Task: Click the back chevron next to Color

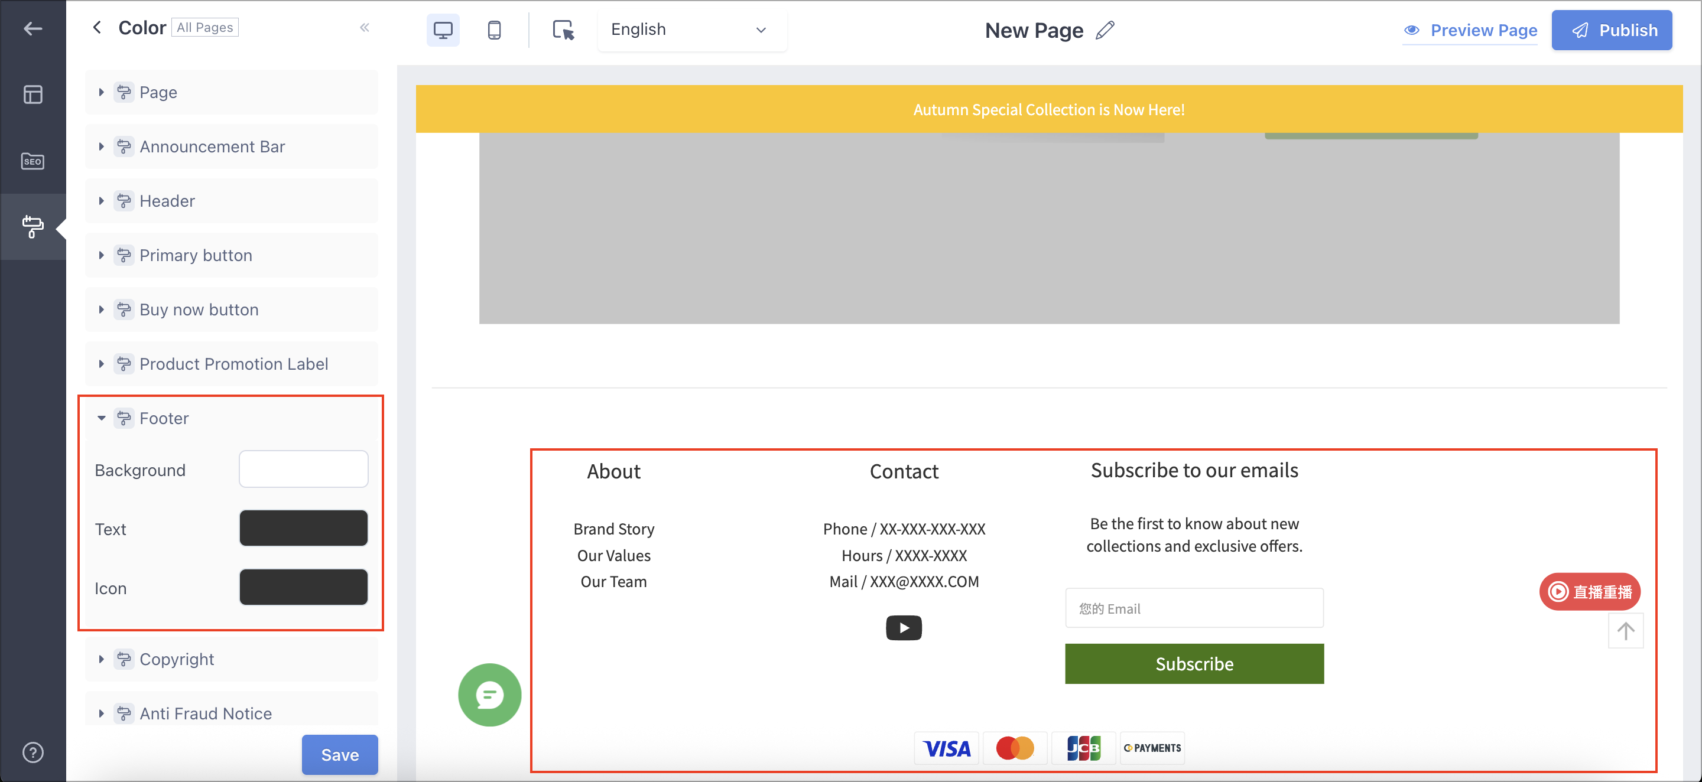Action: click(97, 27)
